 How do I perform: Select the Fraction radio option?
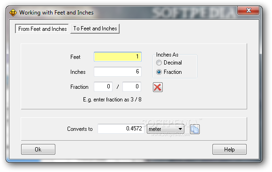click(x=159, y=72)
